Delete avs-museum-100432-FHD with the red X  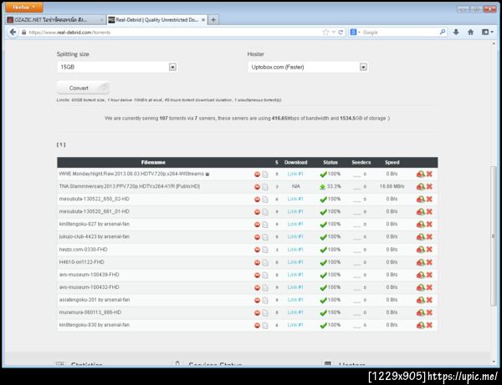click(x=429, y=287)
